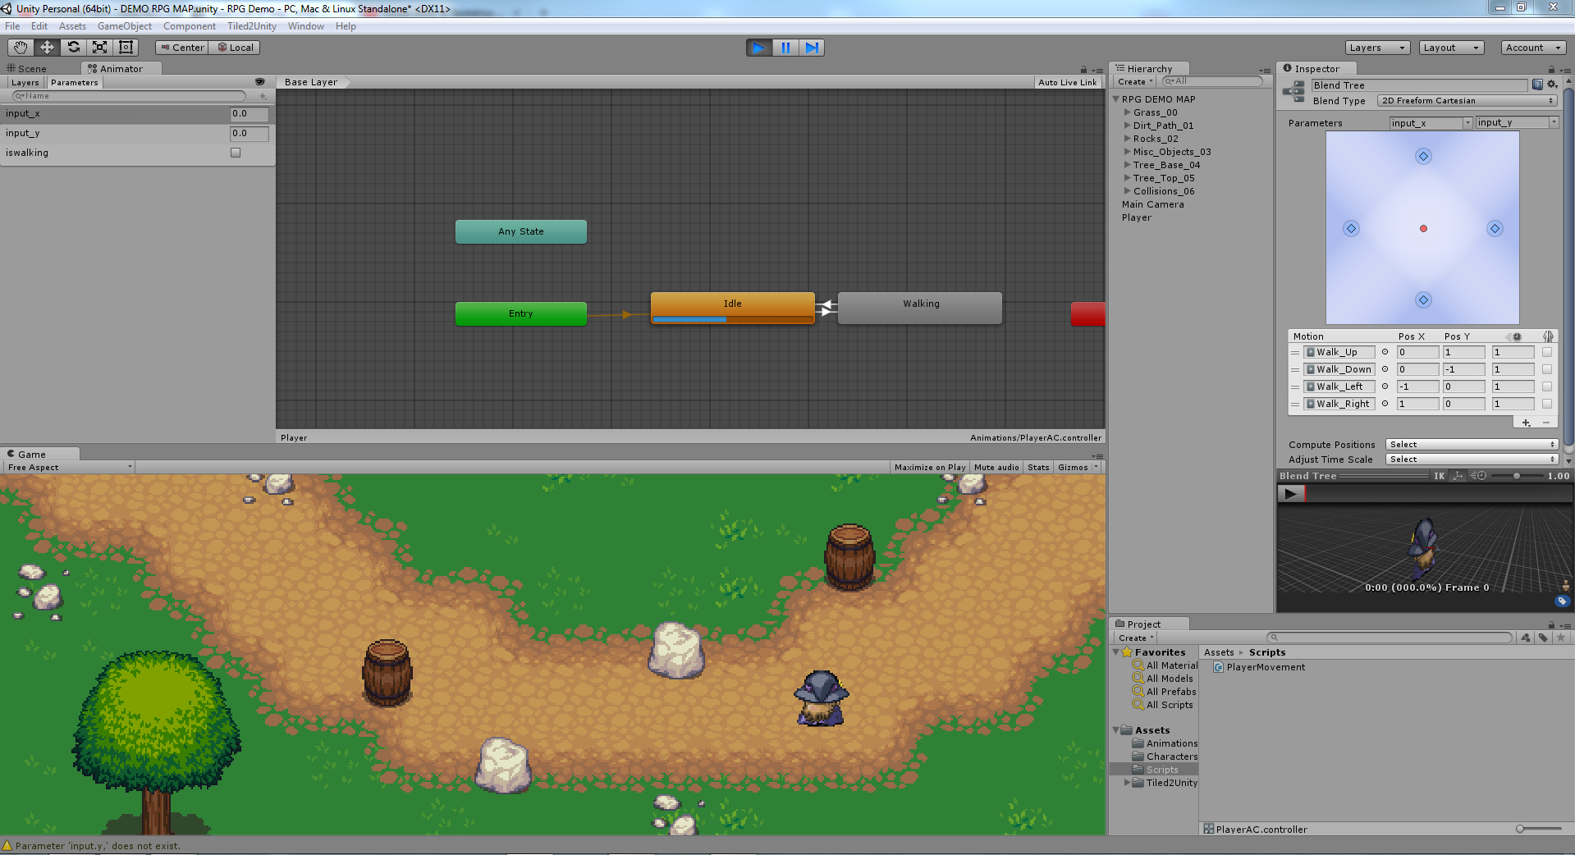The height and width of the screenshot is (855, 1575).
Task: Open the Tiled2Unity menu
Action: [x=252, y=26]
